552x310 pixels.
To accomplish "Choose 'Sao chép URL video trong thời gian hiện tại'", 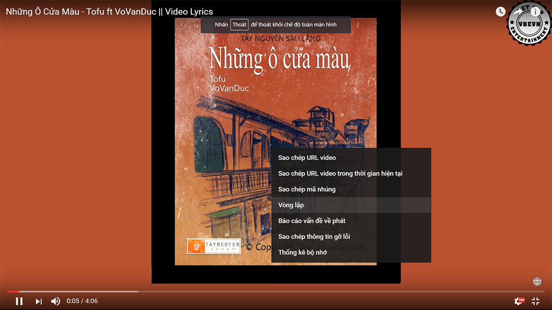I will 351,174.
